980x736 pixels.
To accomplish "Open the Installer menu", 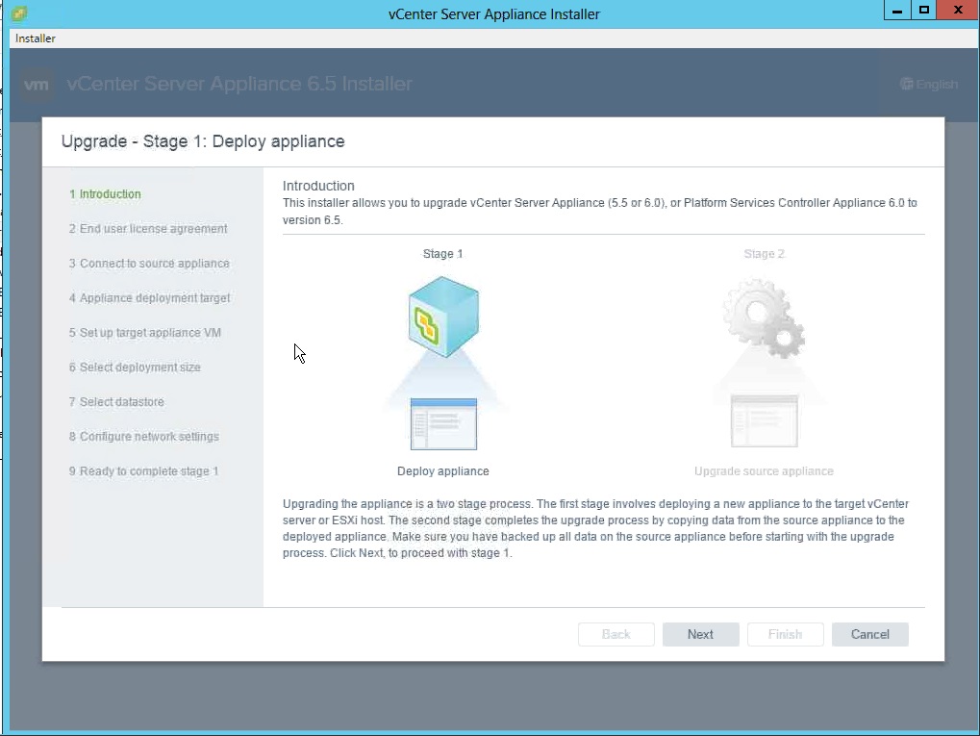I will [36, 38].
